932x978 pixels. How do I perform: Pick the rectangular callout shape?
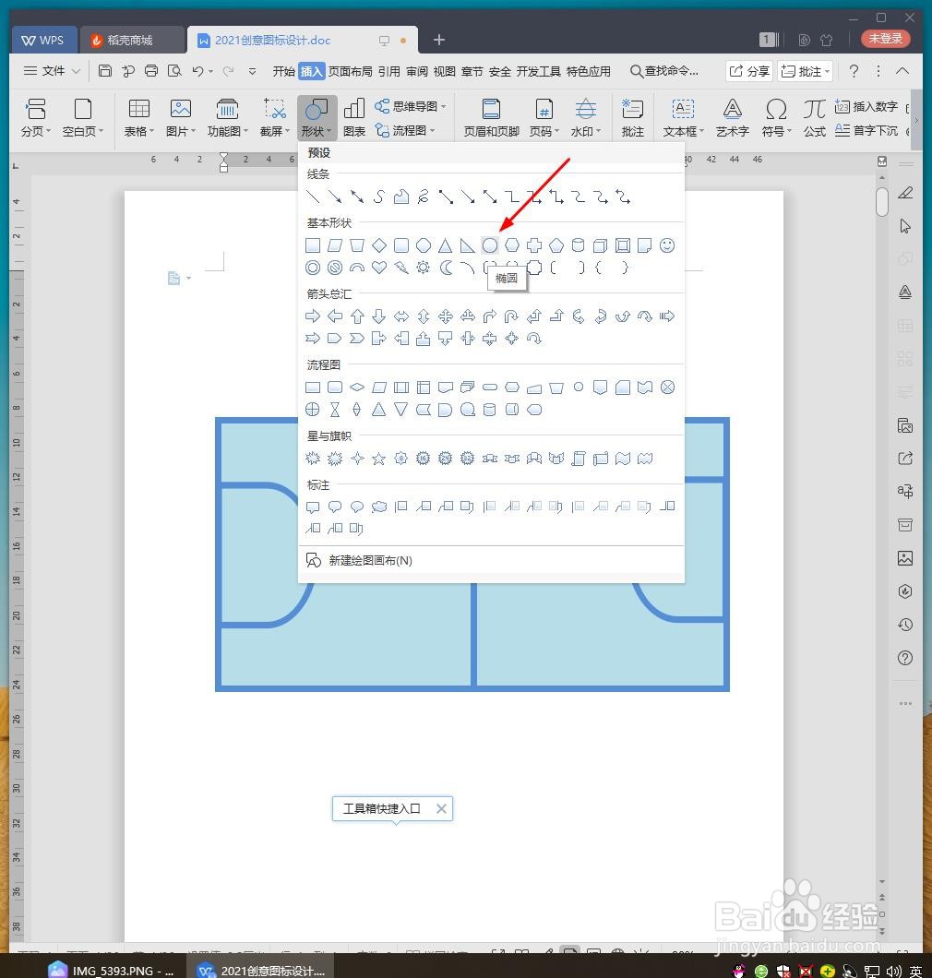tap(313, 507)
